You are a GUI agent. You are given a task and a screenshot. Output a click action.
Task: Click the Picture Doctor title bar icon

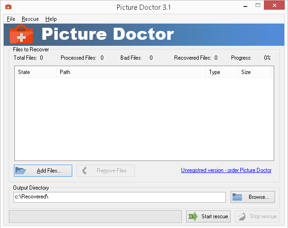pos(8,7)
